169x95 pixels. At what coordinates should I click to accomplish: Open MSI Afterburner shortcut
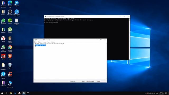pyautogui.click(x=3, y=49)
